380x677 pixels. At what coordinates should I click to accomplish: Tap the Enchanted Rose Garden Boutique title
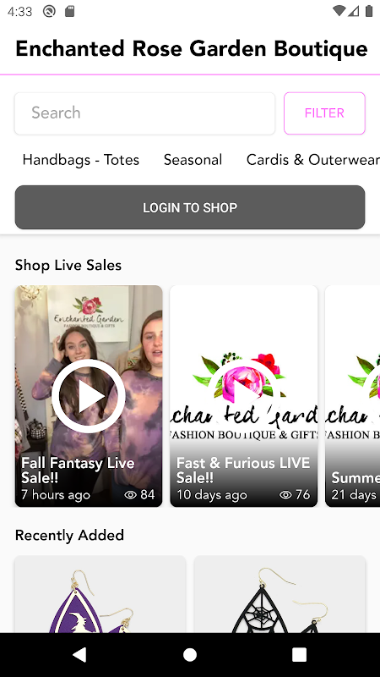point(192,49)
